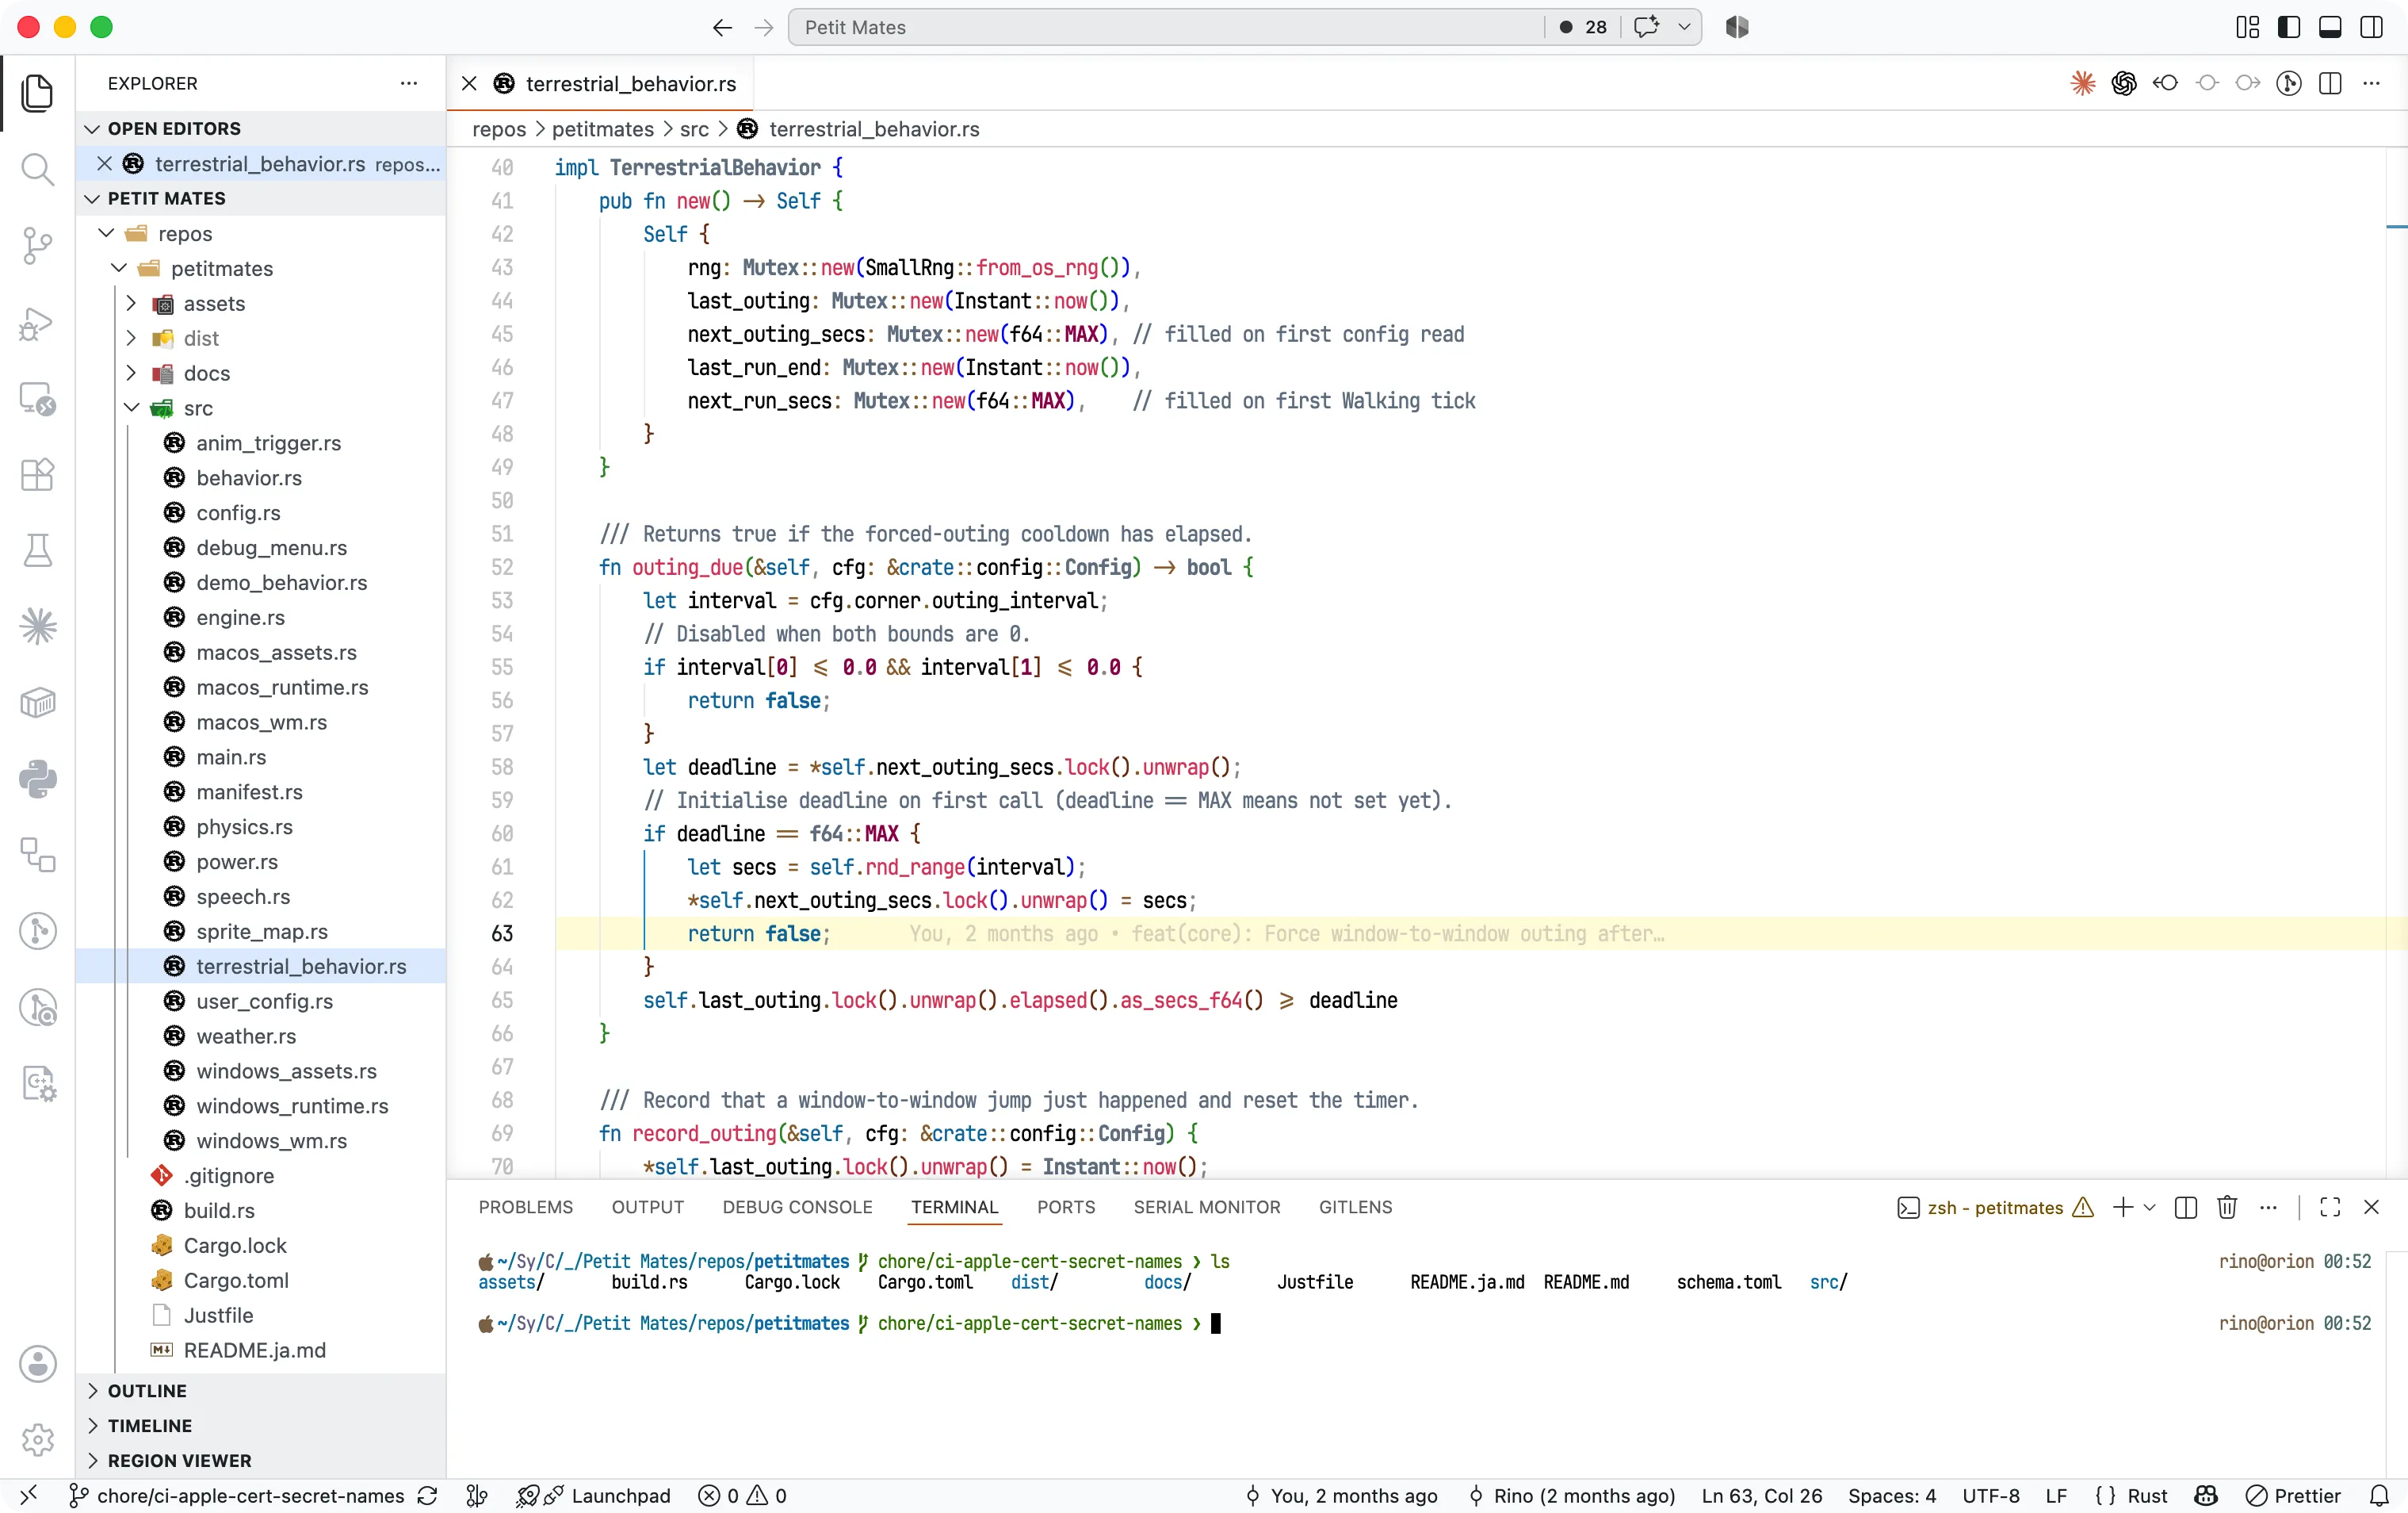The width and height of the screenshot is (2408, 1513).
Task: Expand the REGION VIEWER section
Action: click(261, 1461)
